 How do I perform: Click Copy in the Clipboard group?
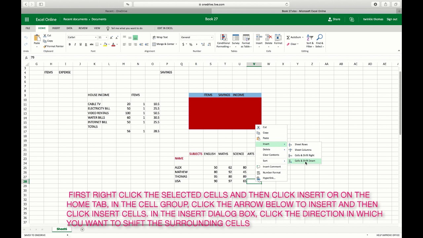coord(48,41)
